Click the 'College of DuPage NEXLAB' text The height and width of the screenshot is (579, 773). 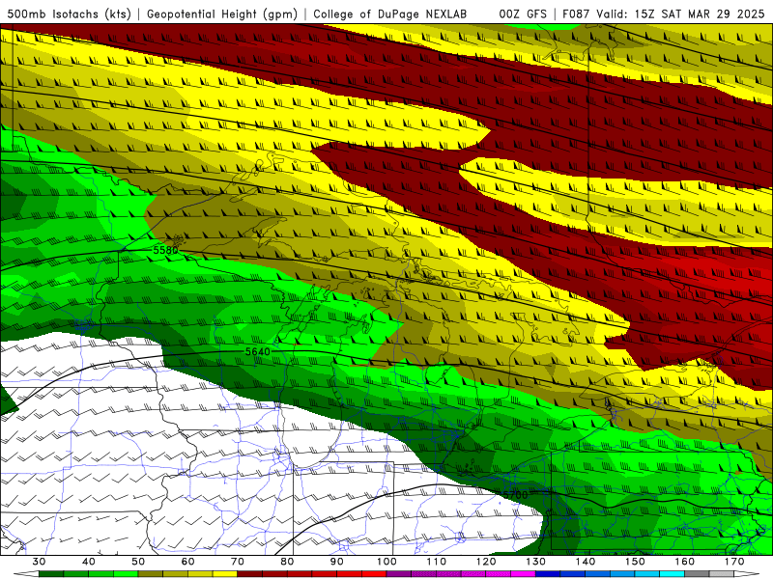(389, 14)
